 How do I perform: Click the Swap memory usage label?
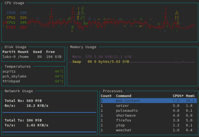[x=77, y=62]
